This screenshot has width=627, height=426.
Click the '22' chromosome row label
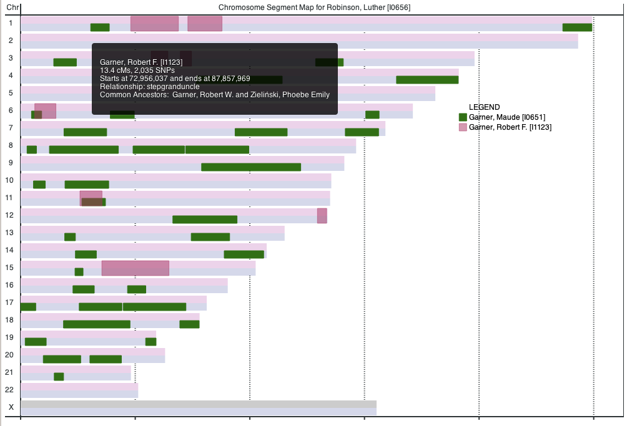pyautogui.click(x=9, y=390)
